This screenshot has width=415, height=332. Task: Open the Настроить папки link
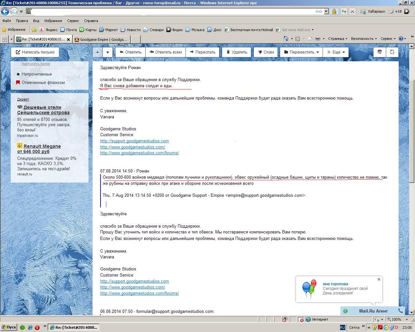pyautogui.click(x=36, y=64)
